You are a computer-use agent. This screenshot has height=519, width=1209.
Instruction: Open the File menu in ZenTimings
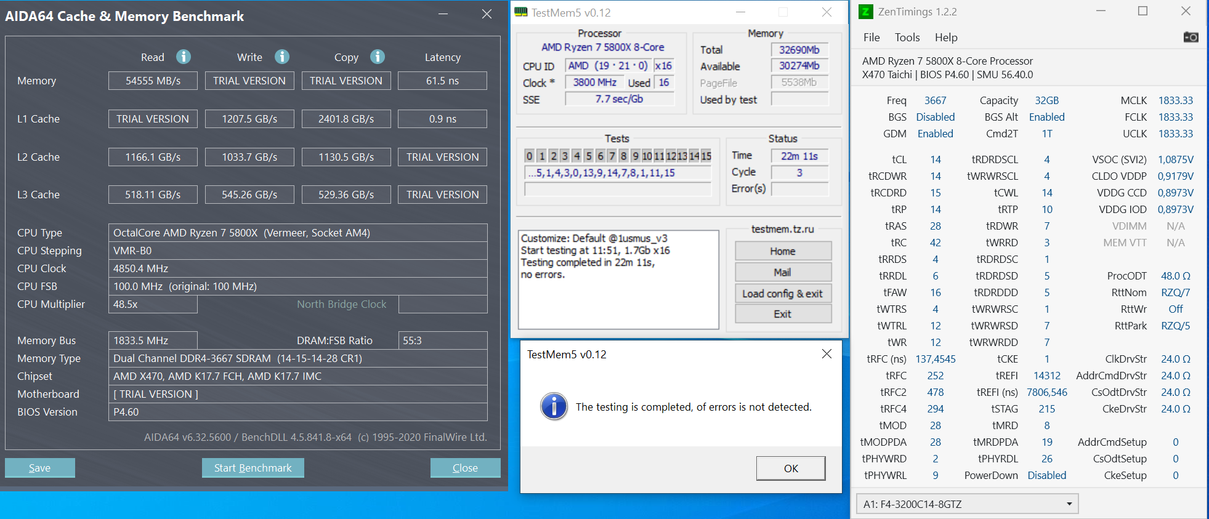click(x=871, y=38)
